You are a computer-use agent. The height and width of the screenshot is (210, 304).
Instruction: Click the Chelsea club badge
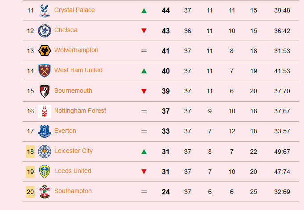point(45,31)
